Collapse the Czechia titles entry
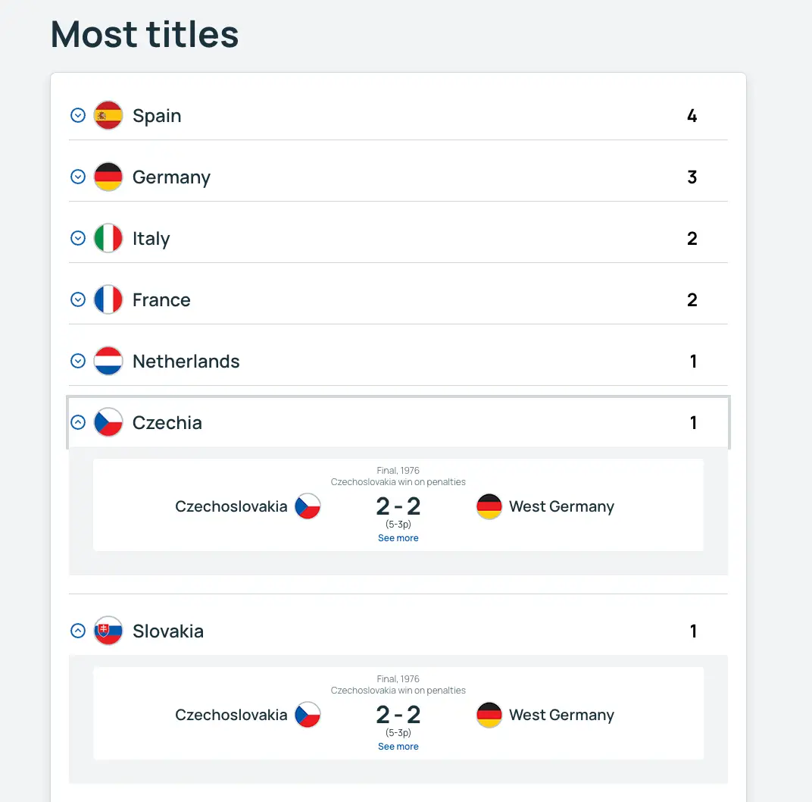 pyautogui.click(x=77, y=422)
